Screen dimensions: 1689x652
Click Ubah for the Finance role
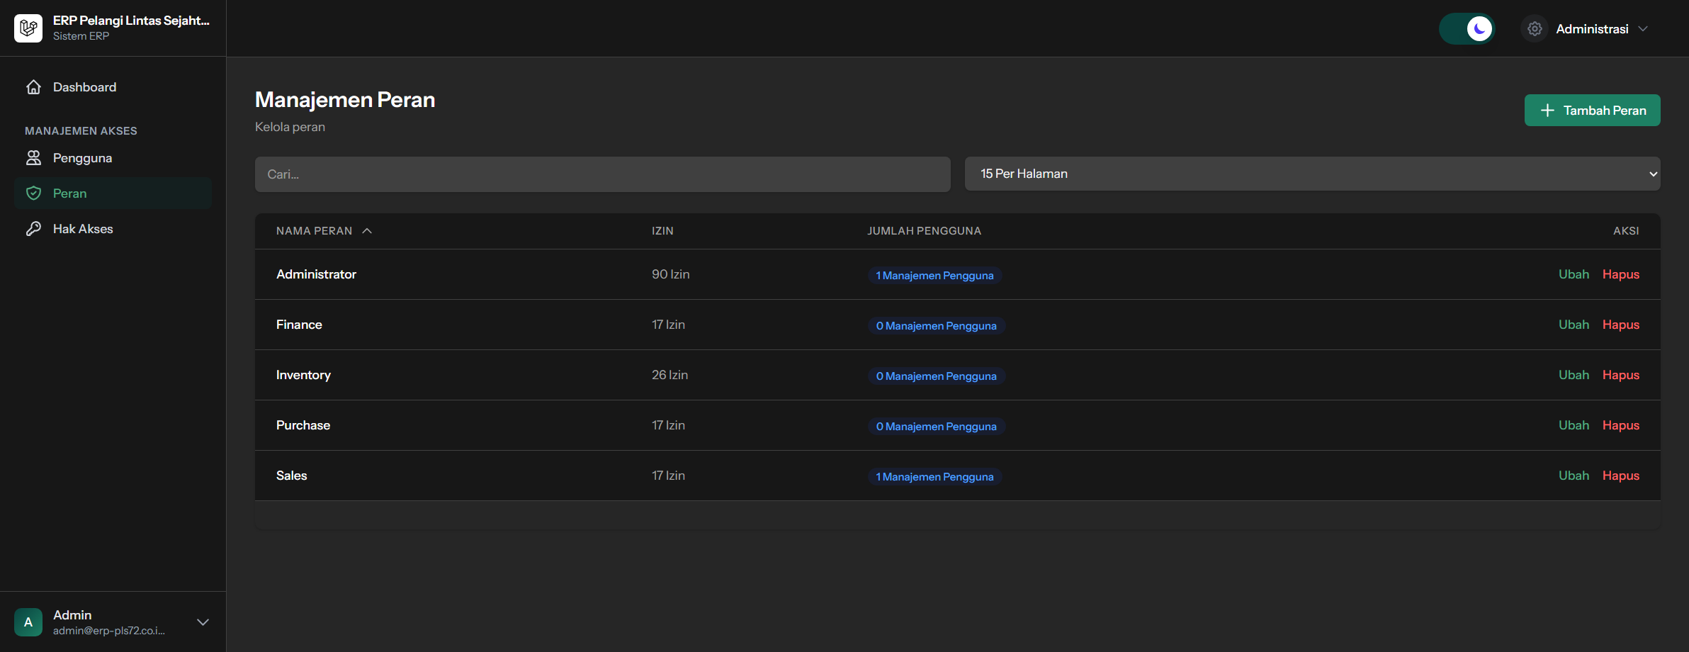(x=1574, y=325)
